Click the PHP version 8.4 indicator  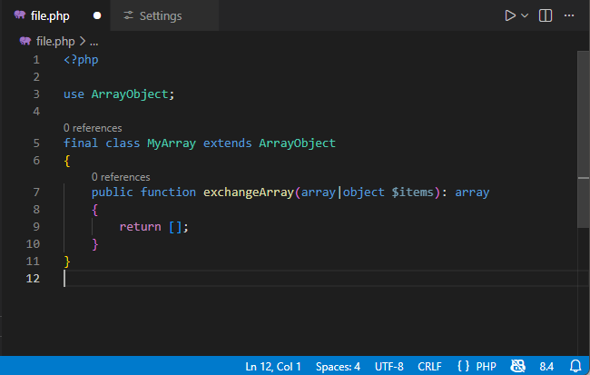coord(546,366)
